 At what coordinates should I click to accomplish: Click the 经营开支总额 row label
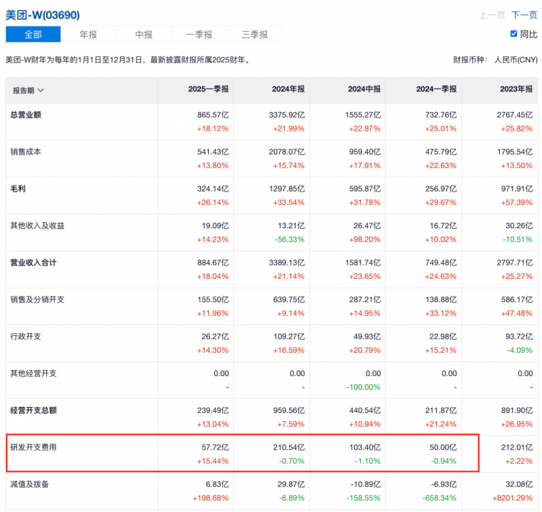[x=33, y=410]
